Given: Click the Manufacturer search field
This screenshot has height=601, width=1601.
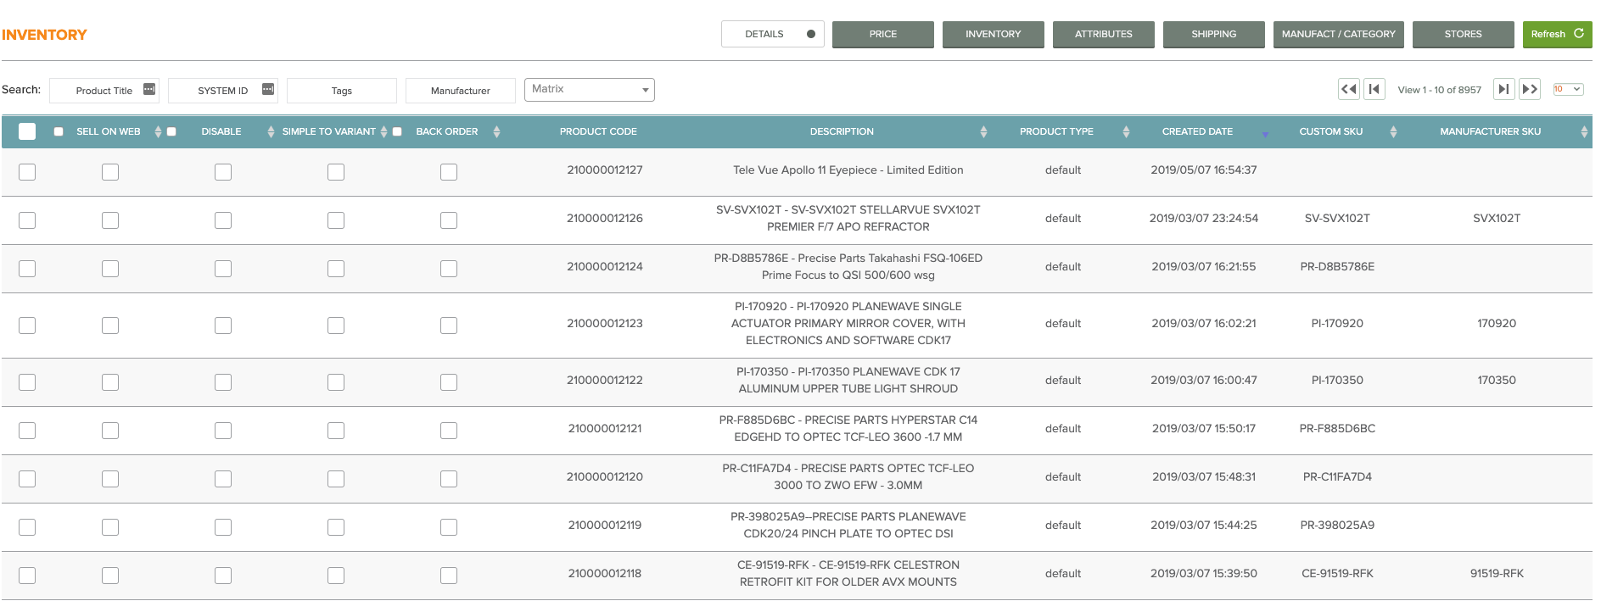Looking at the screenshot, I should point(460,91).
